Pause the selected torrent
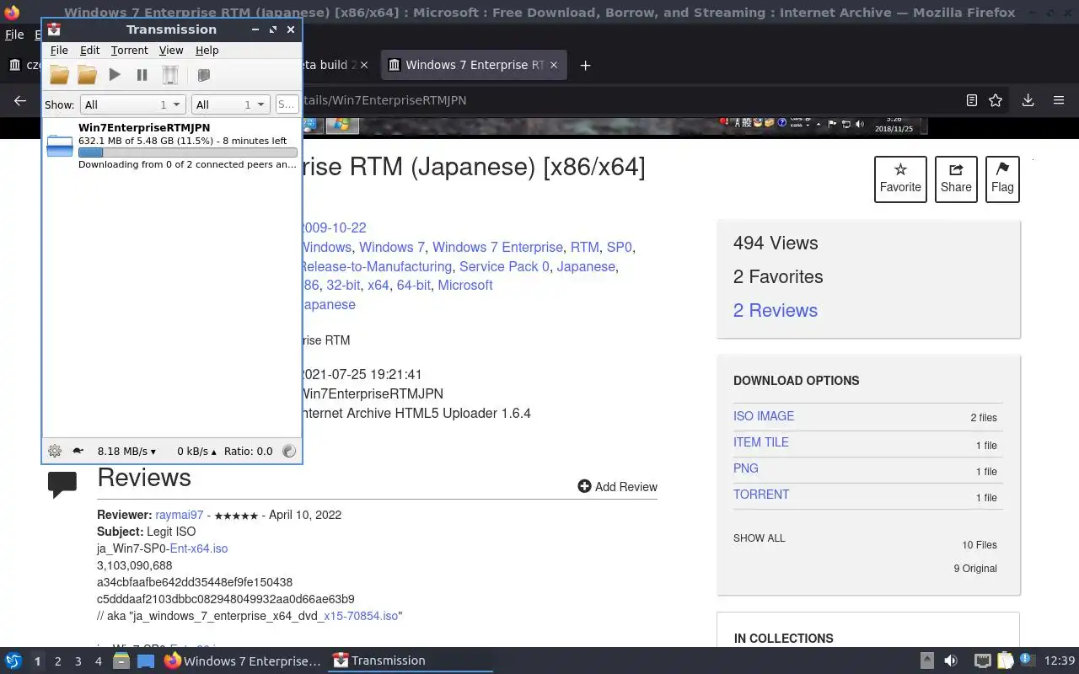The height and width of the screenshot is (674, 1079). pos(142,75)
